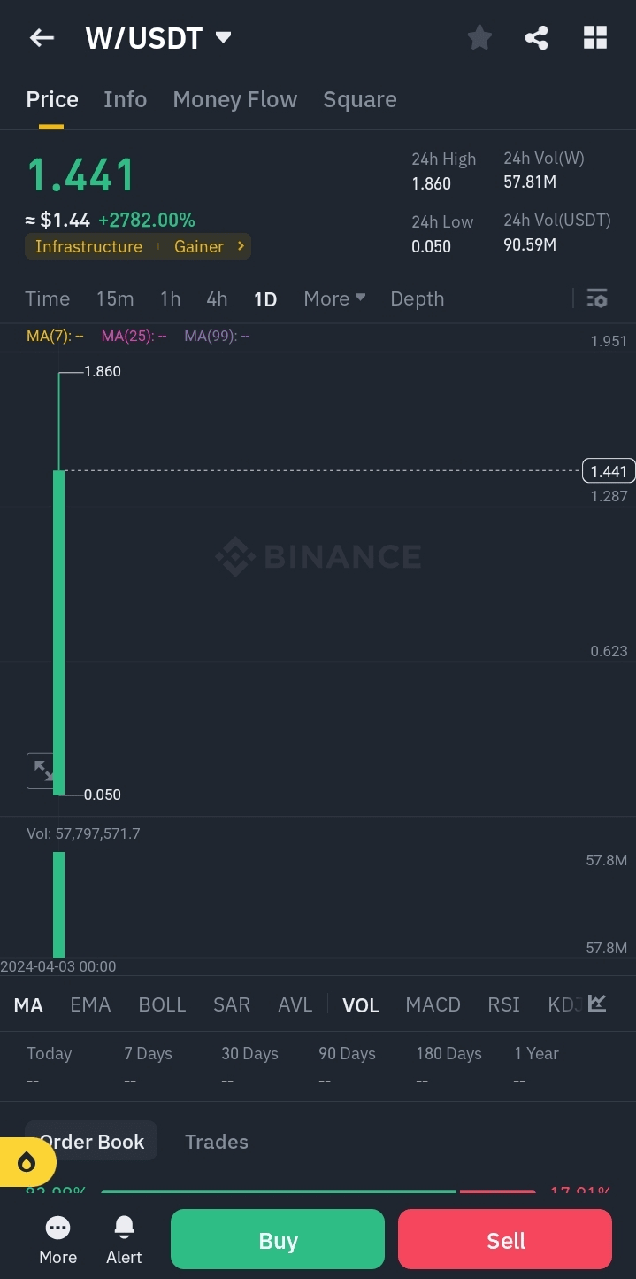636x1279 pixels.
Task: Tap the yellow flame floating badge
Action: [27, 1161]
